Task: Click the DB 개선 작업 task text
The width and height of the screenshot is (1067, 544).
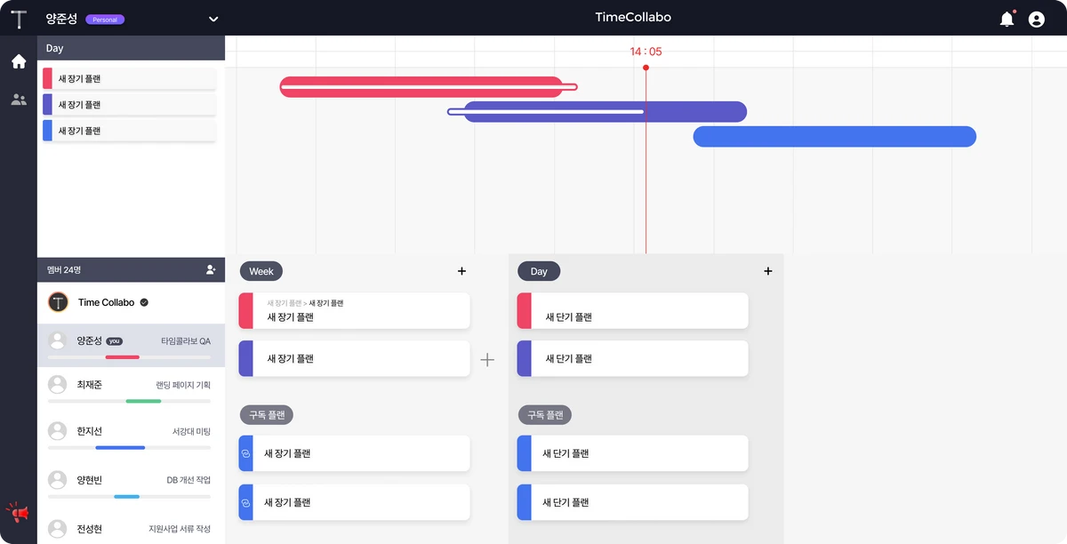Action: 189,481
